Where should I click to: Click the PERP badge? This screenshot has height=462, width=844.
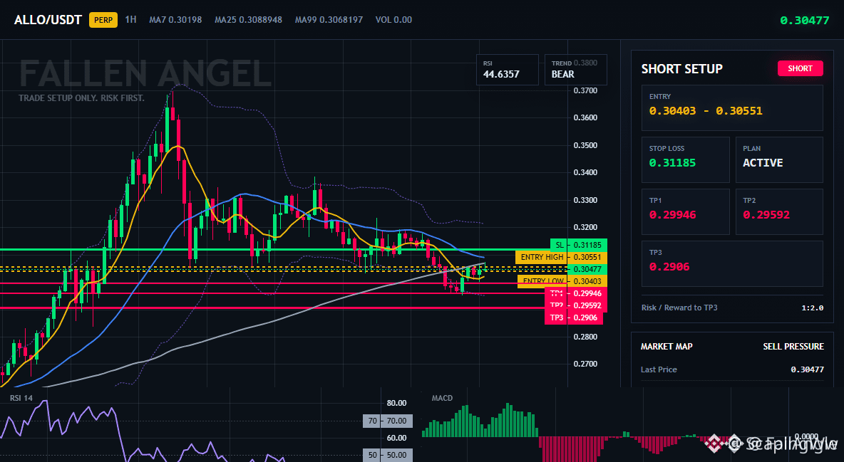tap(103, 20)
